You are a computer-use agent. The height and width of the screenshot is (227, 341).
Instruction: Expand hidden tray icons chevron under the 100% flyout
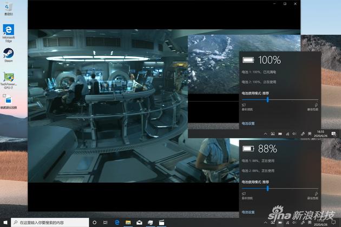coord(266,133)
